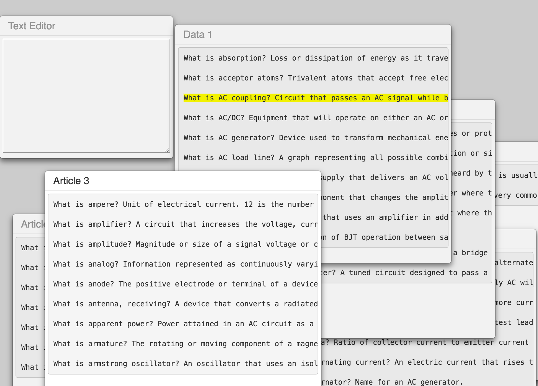Click inside the Text Editor text area
Viewport: 538px width, 386px height.
86,95
